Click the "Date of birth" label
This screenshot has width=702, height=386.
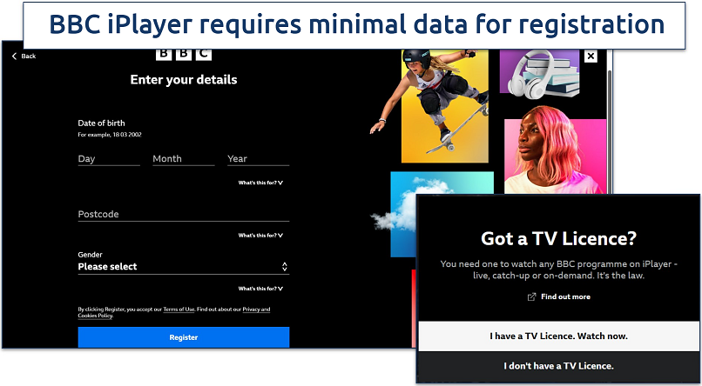(101, 123)
